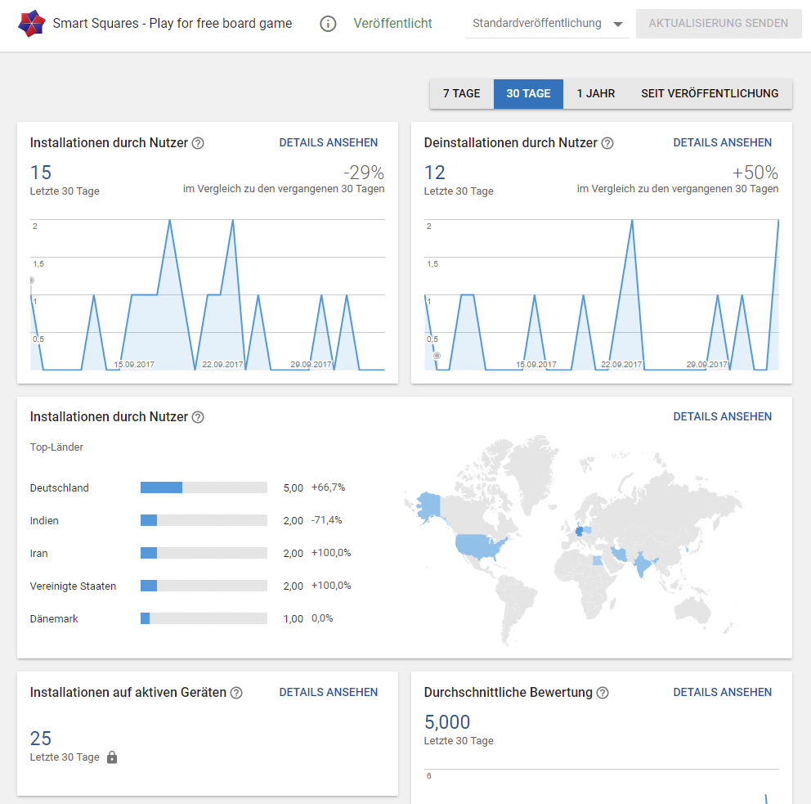Image resolution: width=811 pixels, height=804 pixels.
Task: Open DETAILS ANSEHEN for Installationen chart
Action: 329,143
